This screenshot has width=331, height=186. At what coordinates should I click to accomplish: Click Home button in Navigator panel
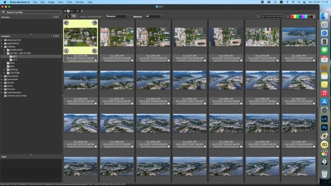point(56,36)
